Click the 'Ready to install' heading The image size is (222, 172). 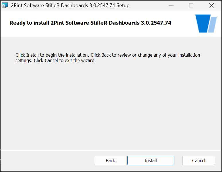(90, 23)
